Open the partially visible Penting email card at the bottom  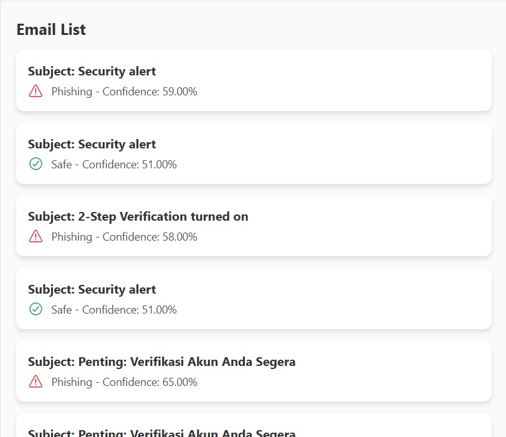(254, 425)
